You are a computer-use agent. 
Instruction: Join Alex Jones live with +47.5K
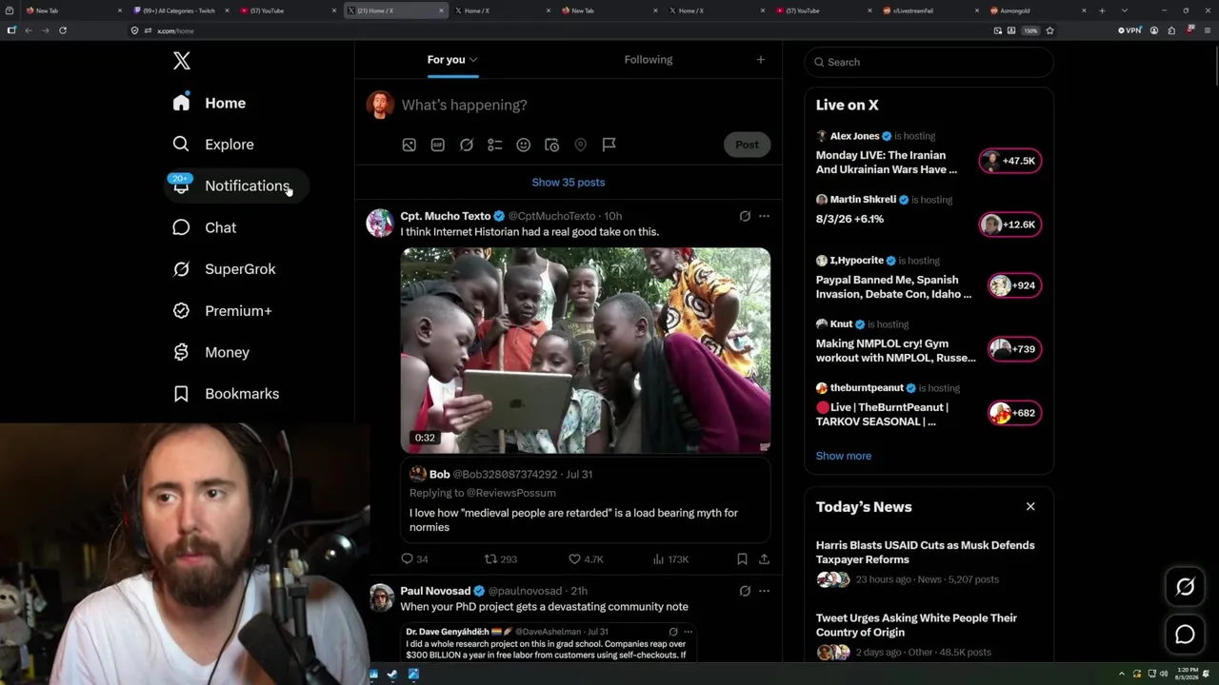click(1010, 161)
